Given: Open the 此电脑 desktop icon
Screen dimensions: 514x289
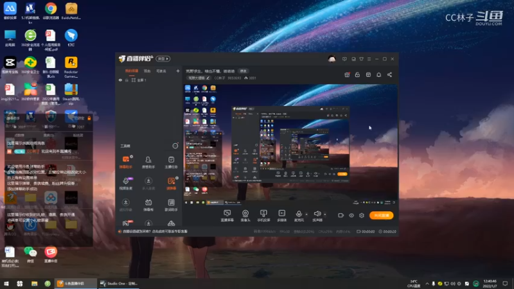Looking at the screenshot, I should tap(10, 38).
